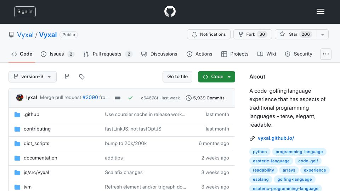The height and width of the screenshot is (191, 340).
Task: Select the code-golf topic tag
Action: tap(308, 161)
